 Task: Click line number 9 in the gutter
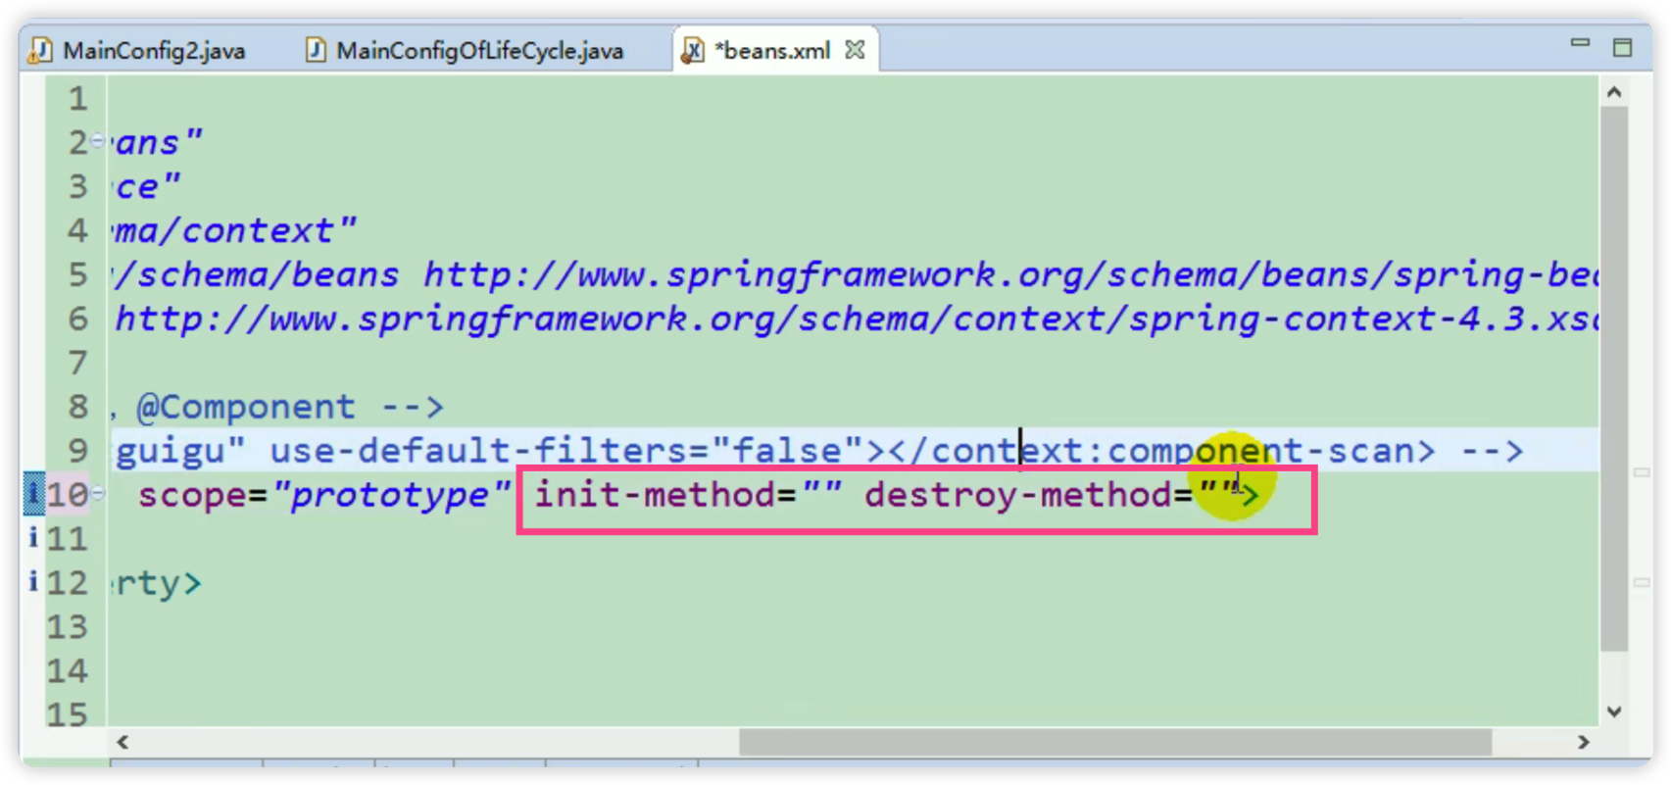[77, 451]
